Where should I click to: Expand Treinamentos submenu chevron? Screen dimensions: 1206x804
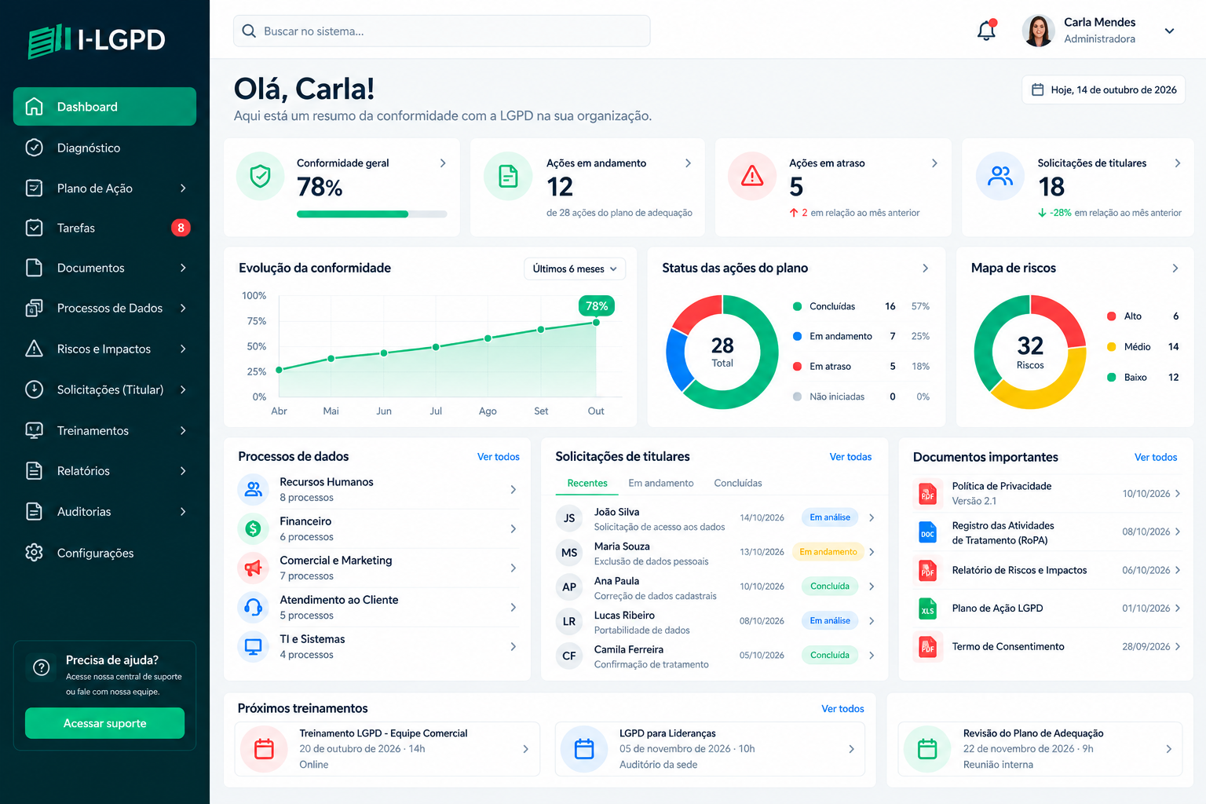coord(183,430)
